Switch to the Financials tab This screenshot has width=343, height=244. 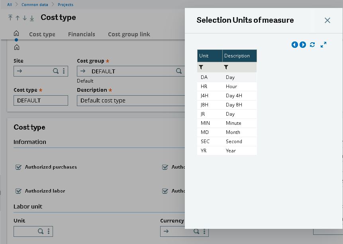82,34
